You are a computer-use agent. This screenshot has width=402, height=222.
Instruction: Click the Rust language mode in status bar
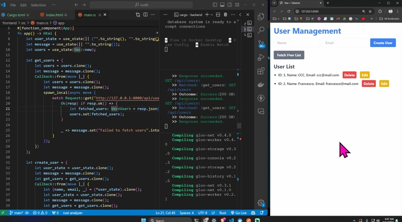click(x=223, y=213)
